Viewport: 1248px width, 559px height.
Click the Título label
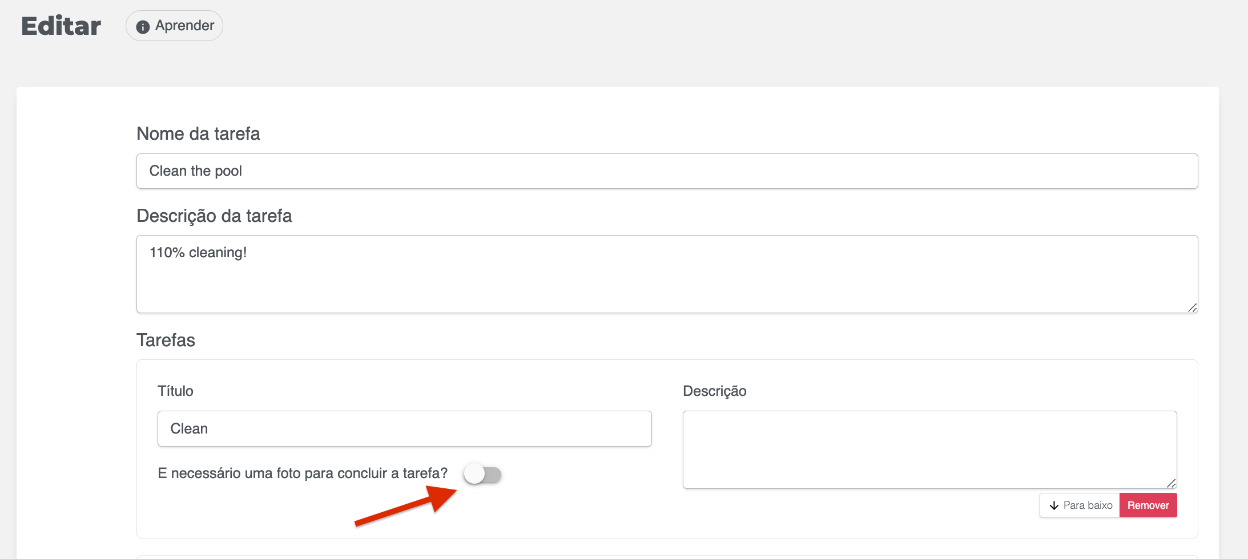click(x=175, y=391)
